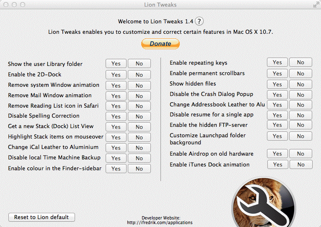
Task: Choose No for Disable Spelling Correction
Action: [x=139, y=116]
